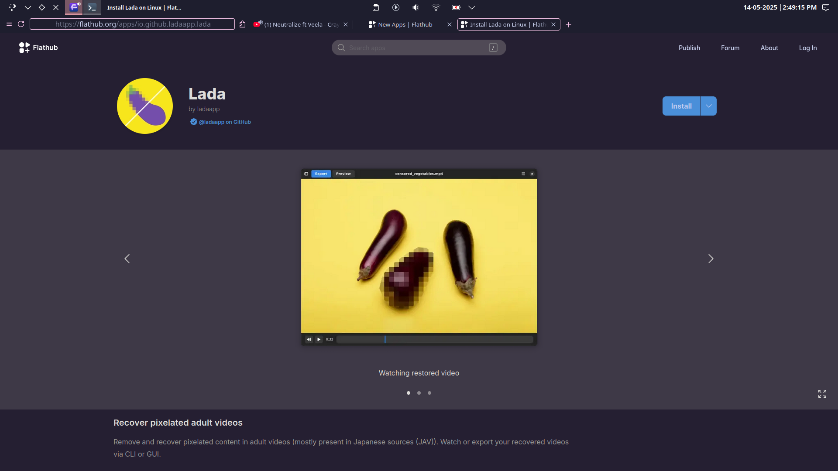Select the third screenshot dot indicator
Screen dimensions: 838x471
429,393
